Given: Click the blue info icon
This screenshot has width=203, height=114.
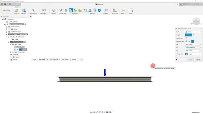Looking at the screenshot, I should coord(99,10).
